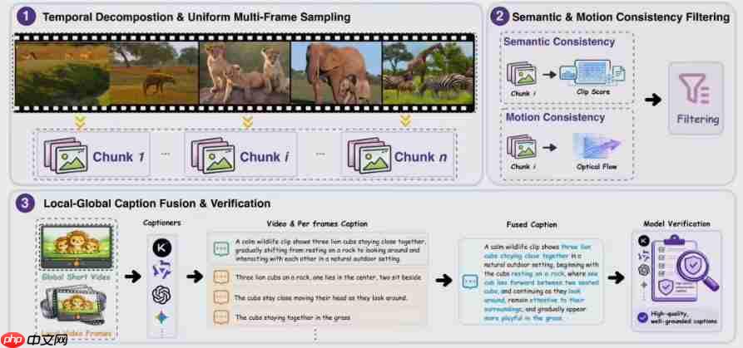Click caption text 'Three lion cubs on a rock'
This screenshot has height=348, width=743.
pyautogui.click(x=329, y=277)
